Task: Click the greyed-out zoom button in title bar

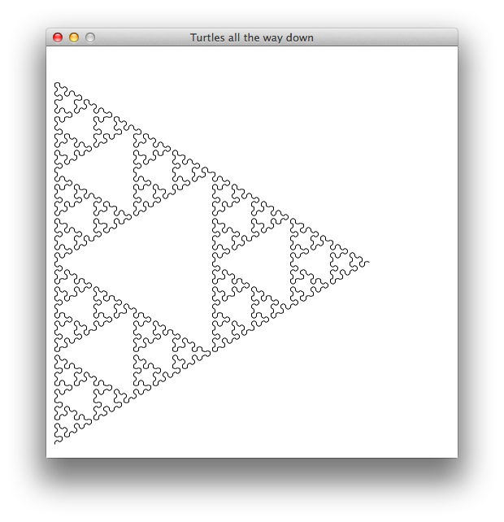Action: point(90,37)
